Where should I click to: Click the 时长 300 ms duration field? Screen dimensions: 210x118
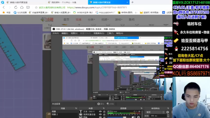(x=158, y=116)
